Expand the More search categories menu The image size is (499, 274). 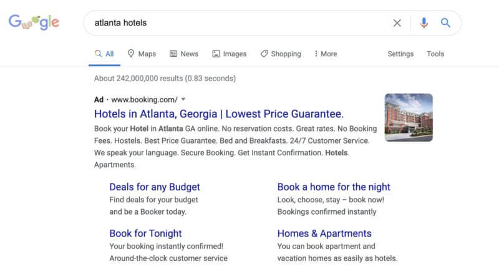(325, 54)
